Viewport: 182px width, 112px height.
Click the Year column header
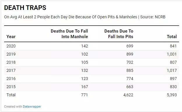point(11,37)
